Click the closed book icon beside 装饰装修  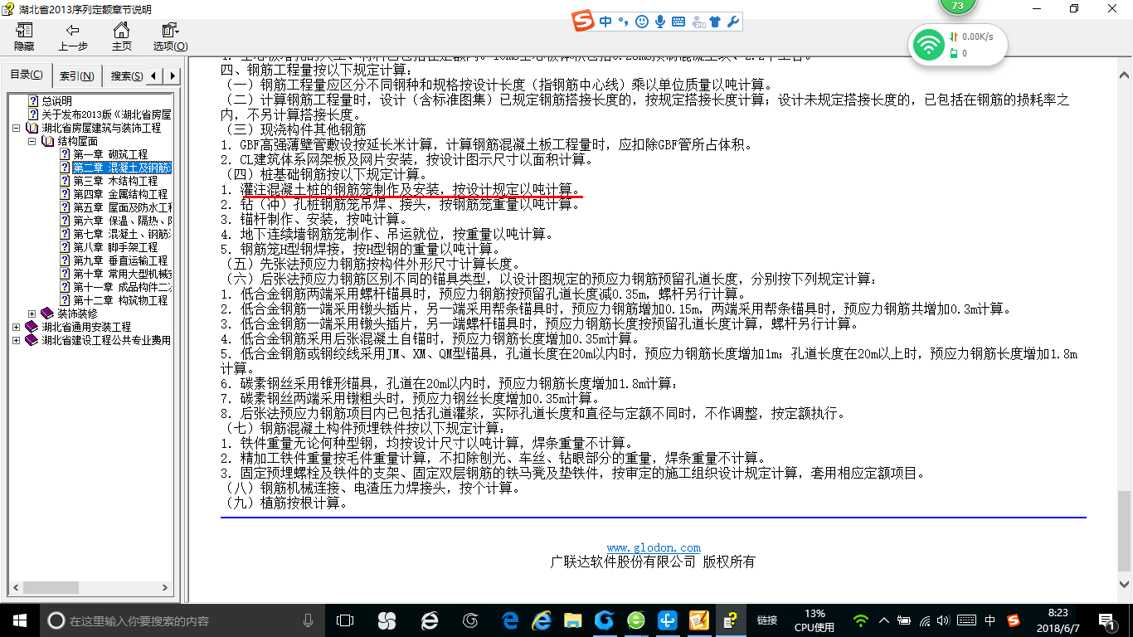click(x=47, y=314)
